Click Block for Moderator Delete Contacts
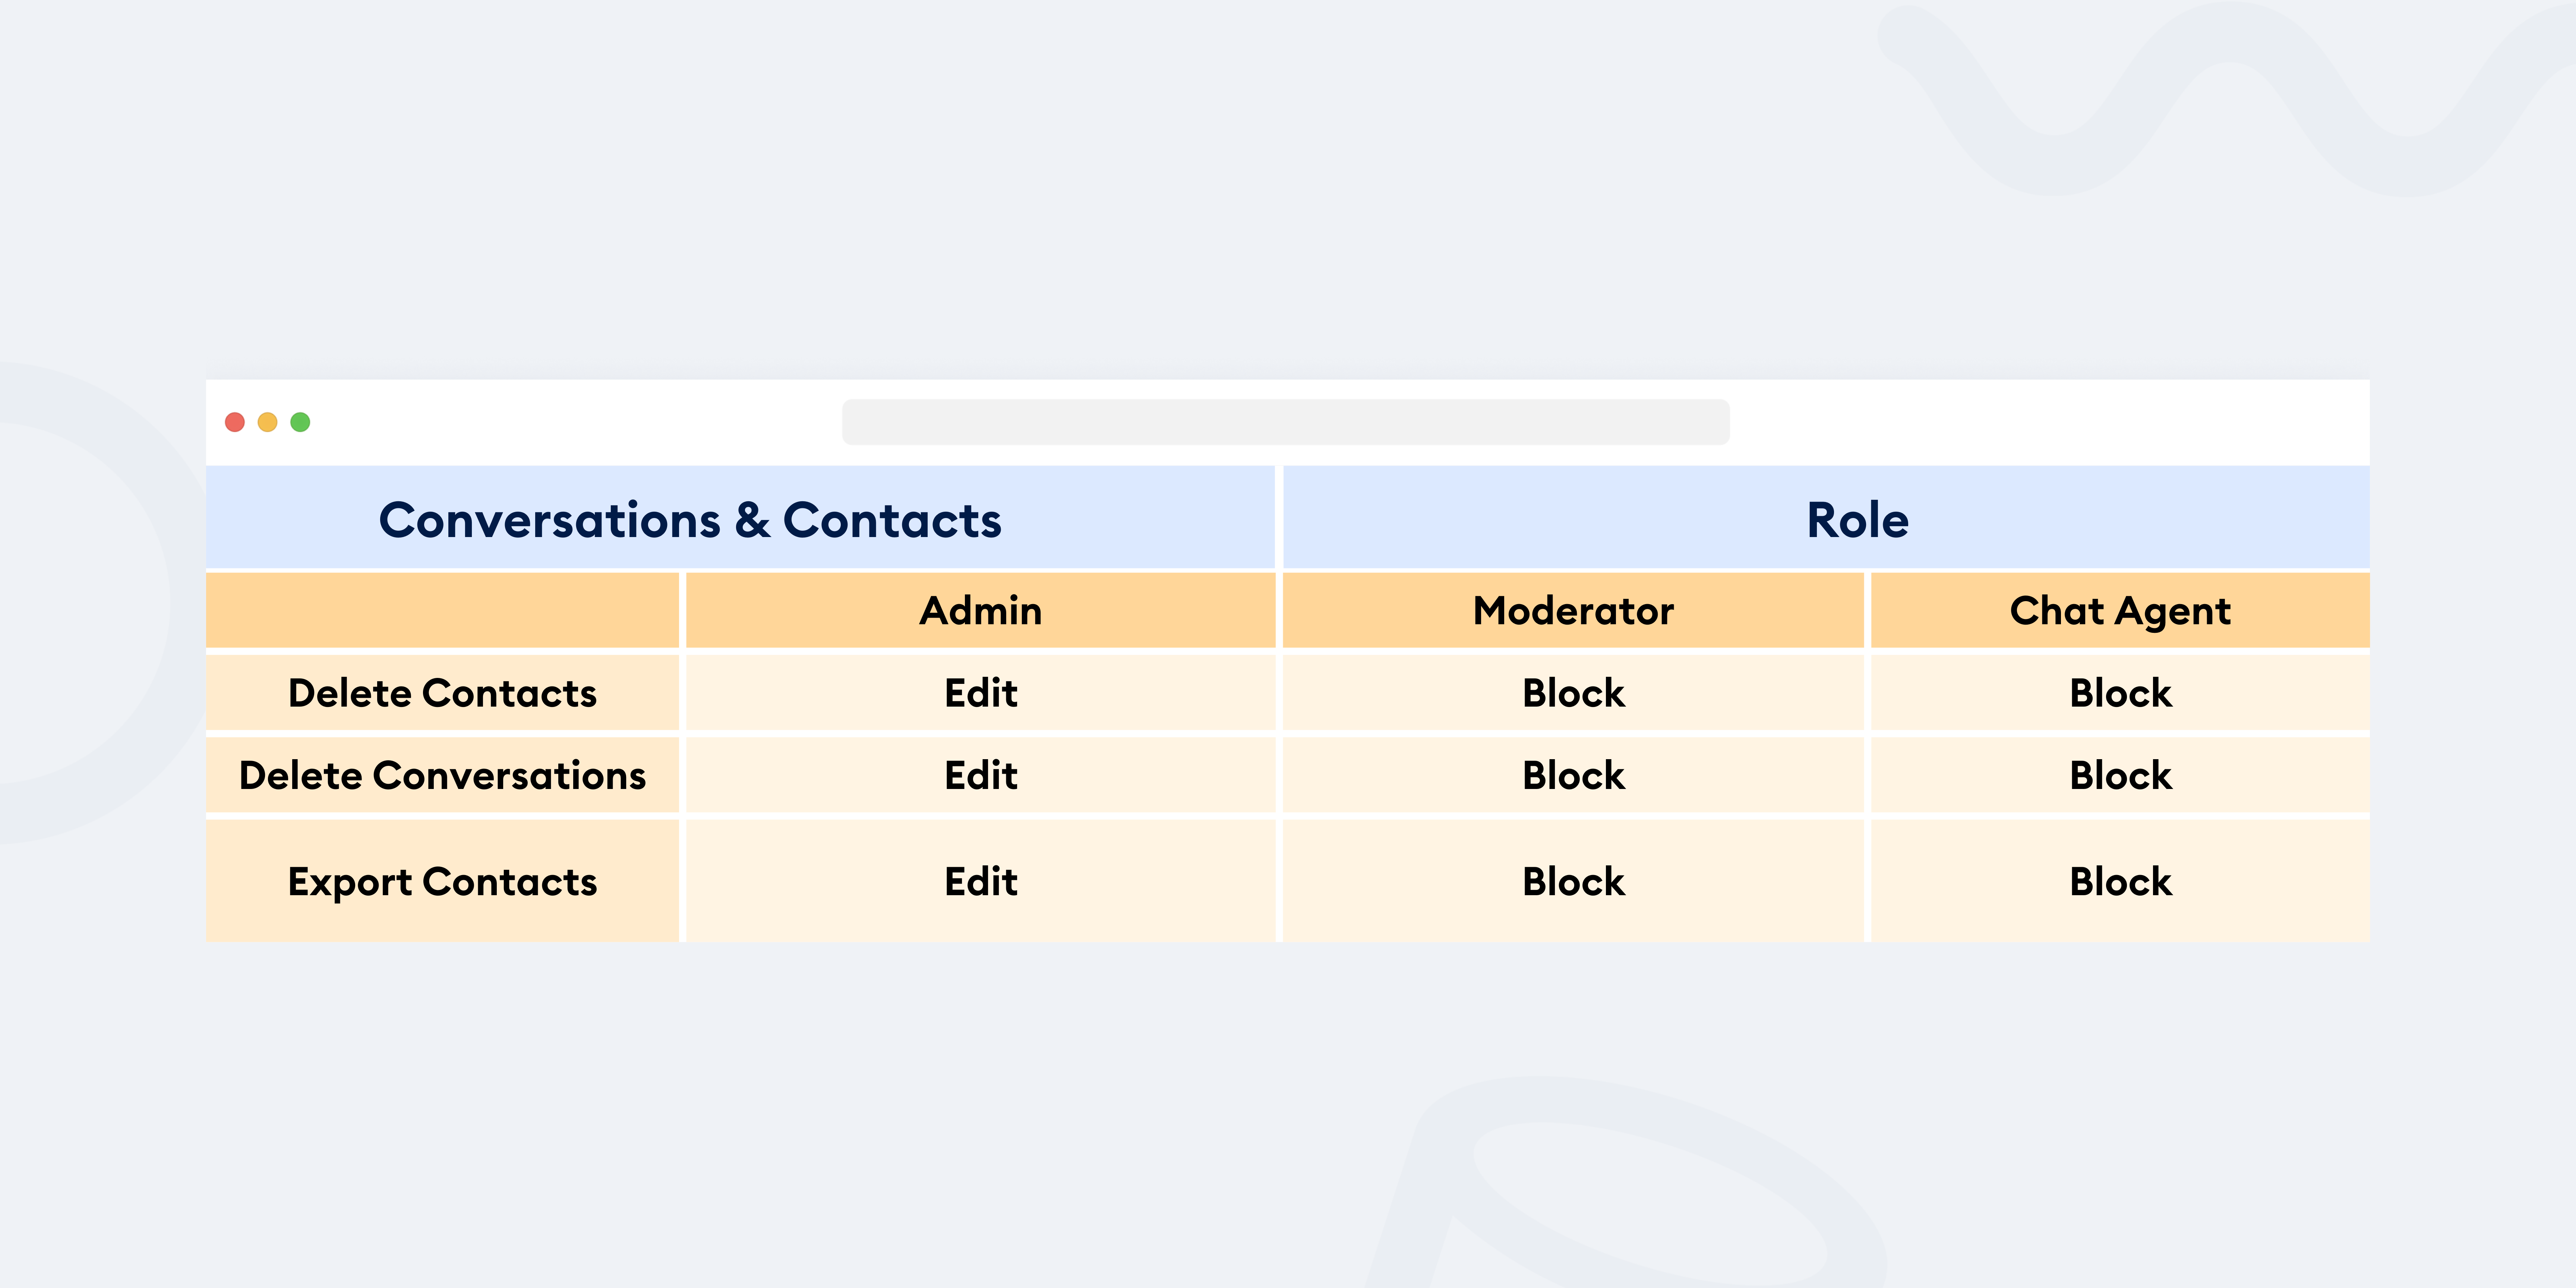 coord(1573,693)
